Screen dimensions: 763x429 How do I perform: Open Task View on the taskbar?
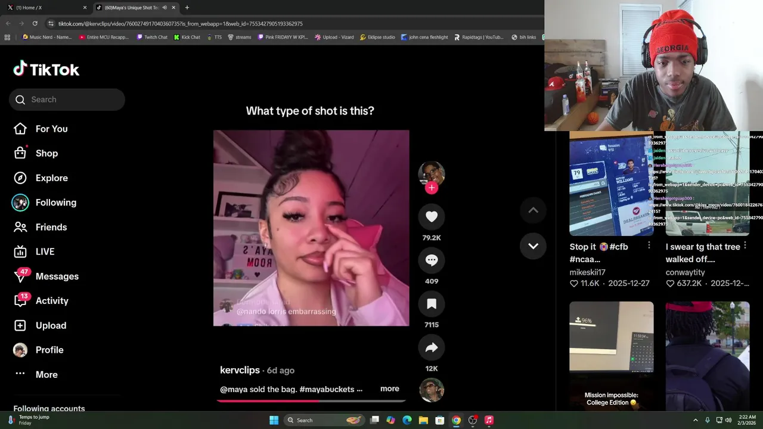click(x=374, y=420)
